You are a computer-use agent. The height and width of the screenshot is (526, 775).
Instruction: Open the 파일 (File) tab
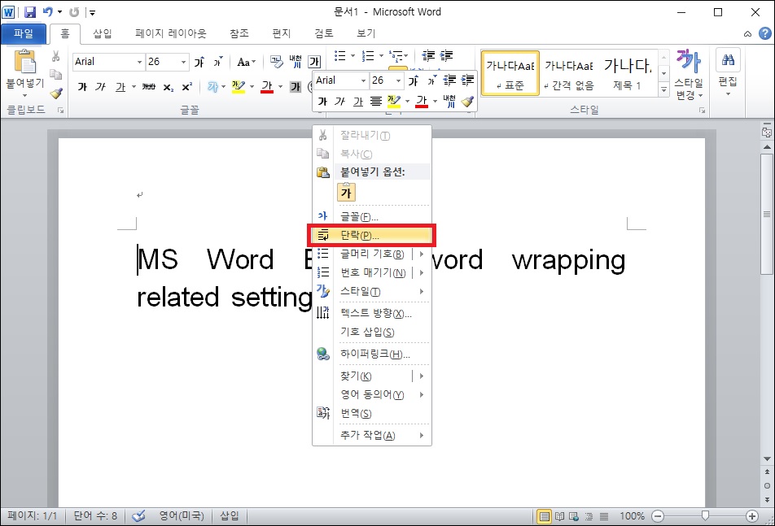24,33
